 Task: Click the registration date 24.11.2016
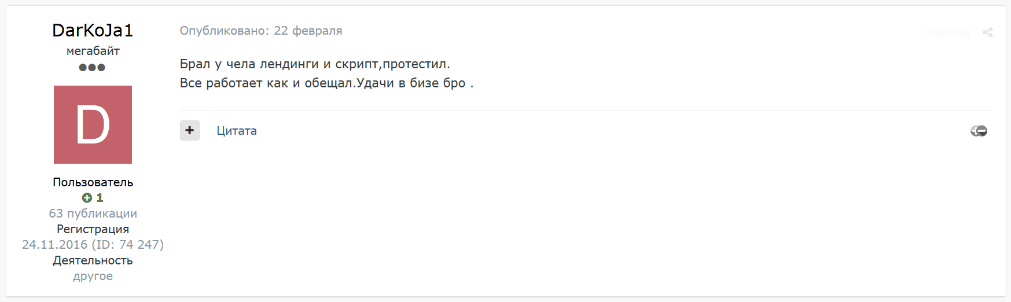pos(55,245)
